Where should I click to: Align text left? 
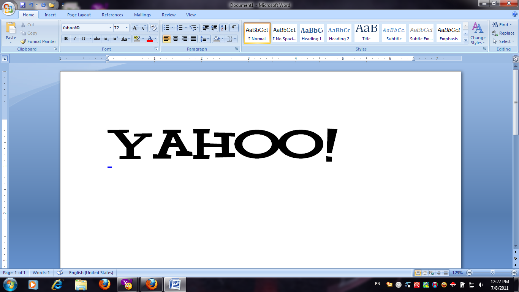[166, 39]
